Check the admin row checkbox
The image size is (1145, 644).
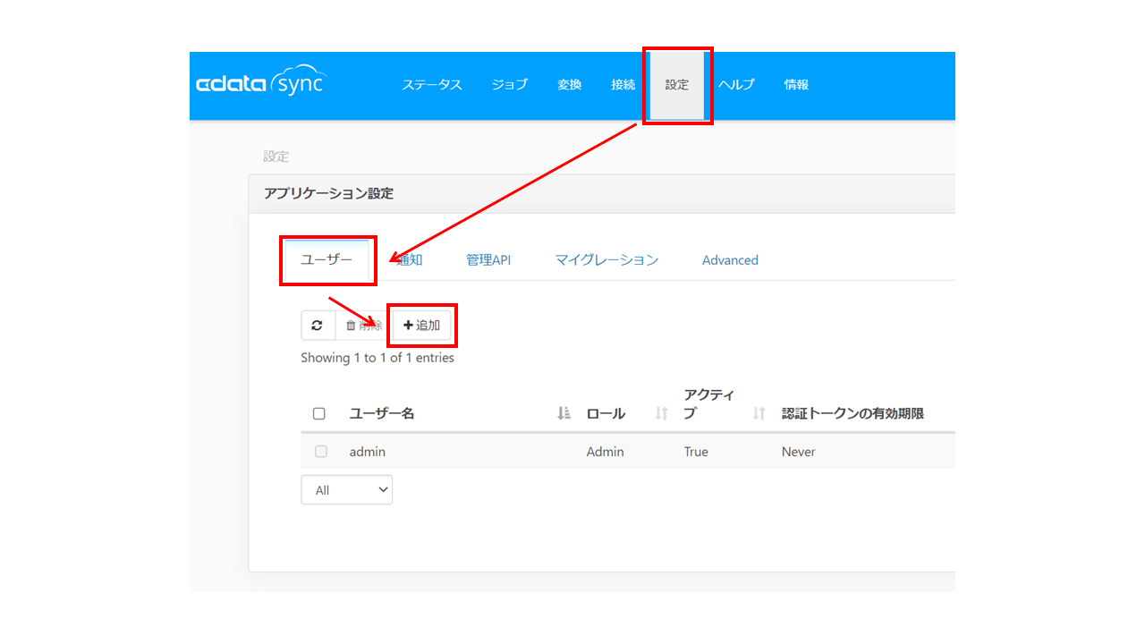point(321,452)
